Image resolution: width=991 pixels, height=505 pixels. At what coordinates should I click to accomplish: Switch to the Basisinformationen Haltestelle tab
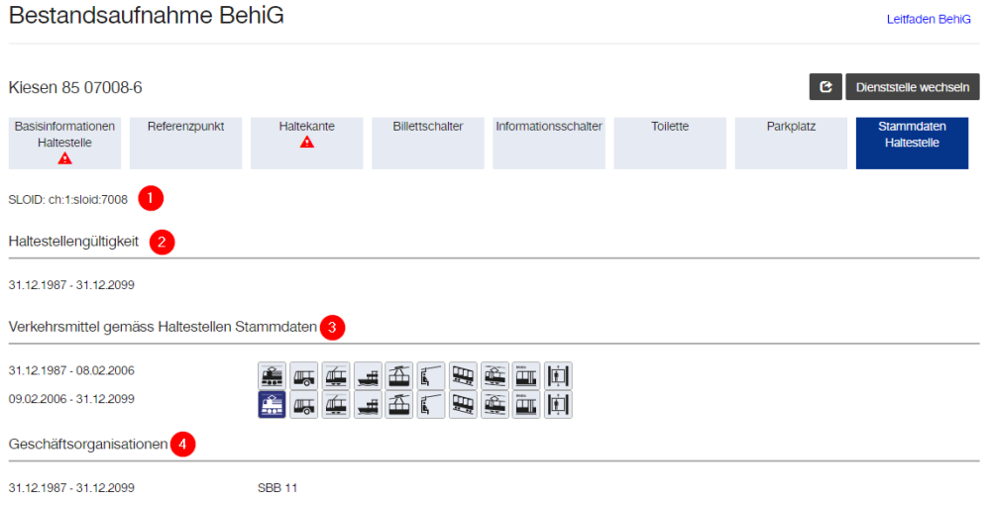pyautogui.click(x=64, y=143)
